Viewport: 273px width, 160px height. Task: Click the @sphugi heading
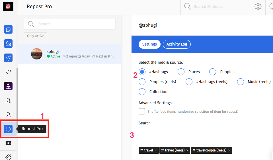[x=148, y=25]
